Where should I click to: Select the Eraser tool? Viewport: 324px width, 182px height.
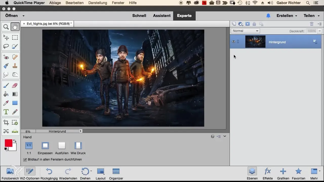click(15, 86)
